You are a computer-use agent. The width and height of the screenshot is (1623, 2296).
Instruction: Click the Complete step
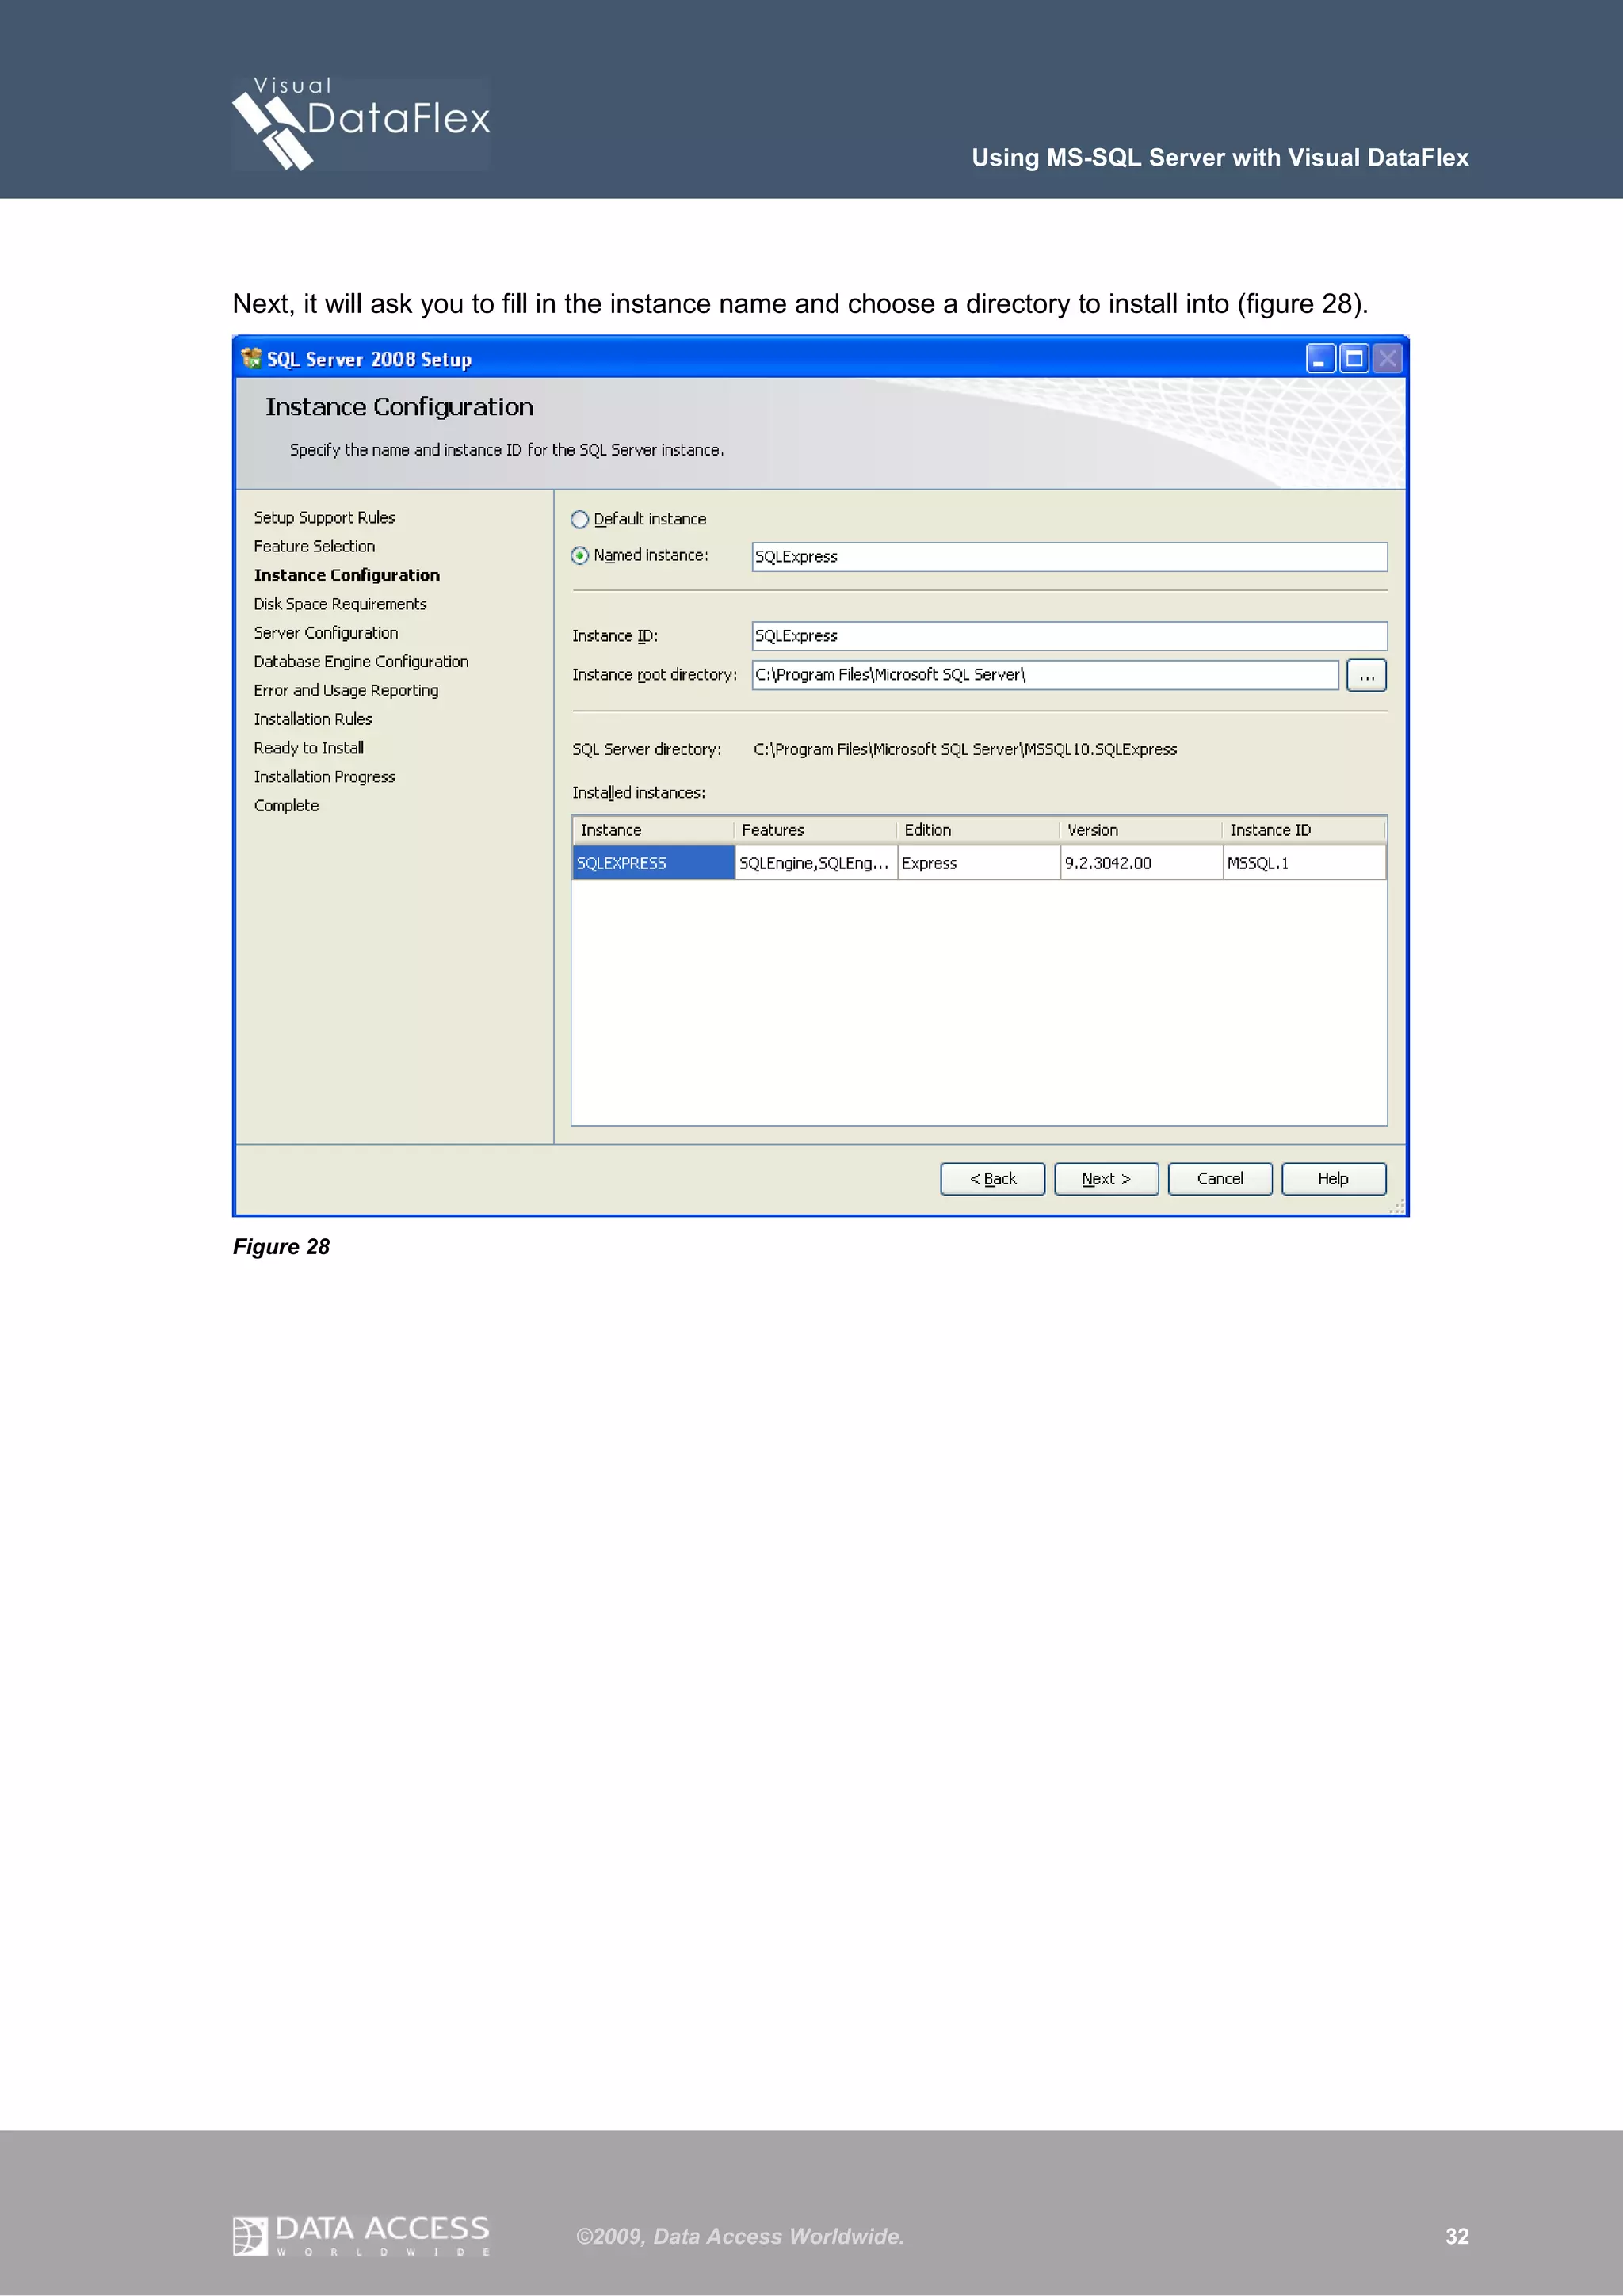tap(286, 806)
